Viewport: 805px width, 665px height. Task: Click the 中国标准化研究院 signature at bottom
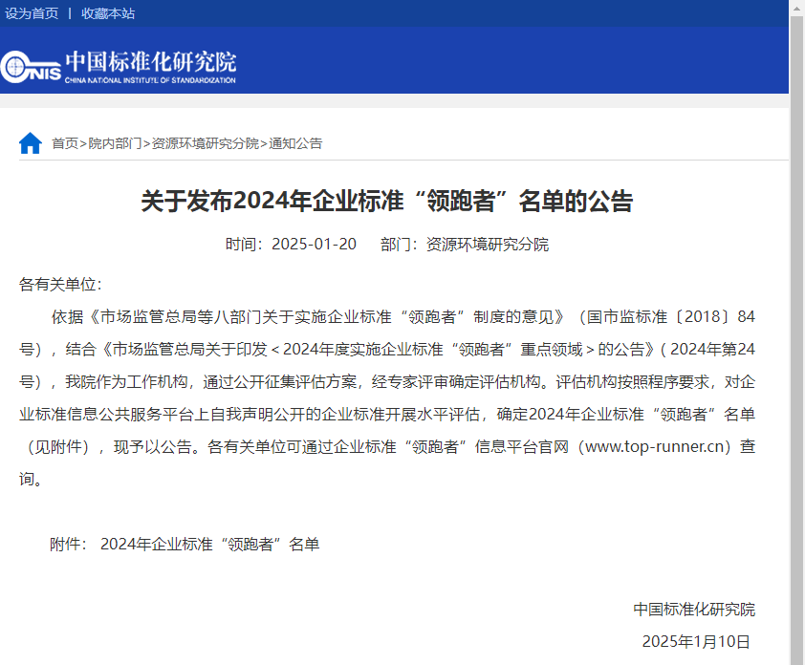[694, 609]
